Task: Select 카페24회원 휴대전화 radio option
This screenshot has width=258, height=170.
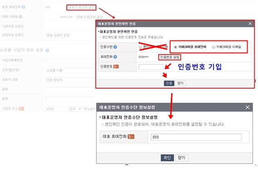Action: pyautogui.click(x=175, y=47)
